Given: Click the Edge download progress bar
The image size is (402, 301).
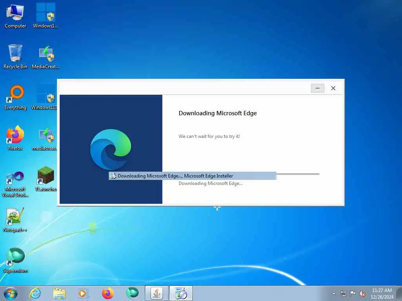Looking at the screenshot, I should [x=298, y=174].
